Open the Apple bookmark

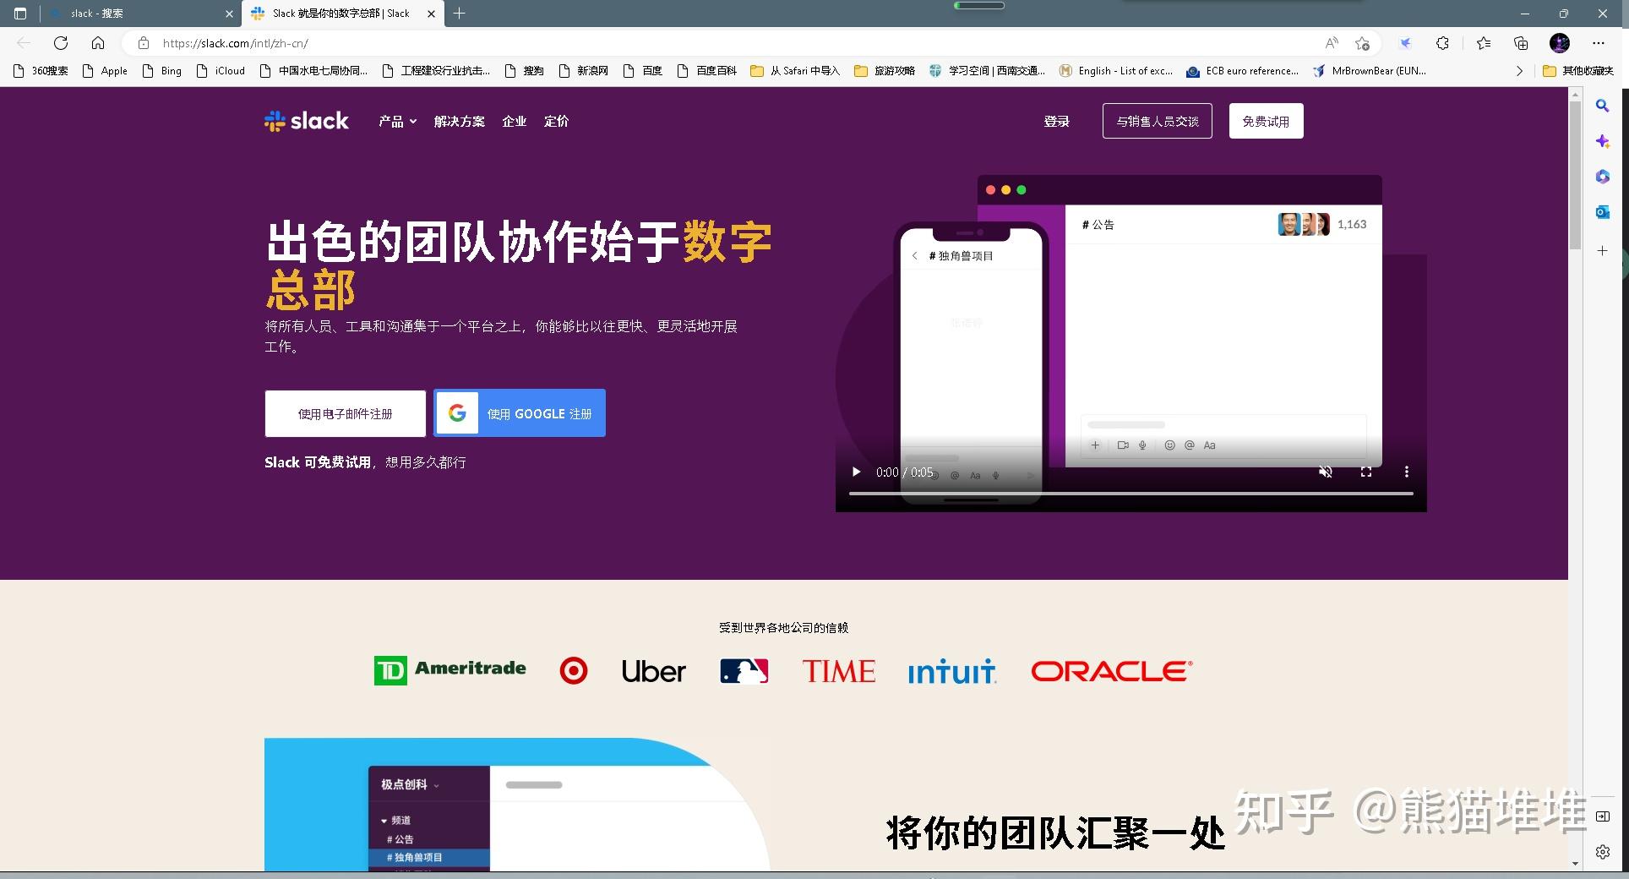105,71
